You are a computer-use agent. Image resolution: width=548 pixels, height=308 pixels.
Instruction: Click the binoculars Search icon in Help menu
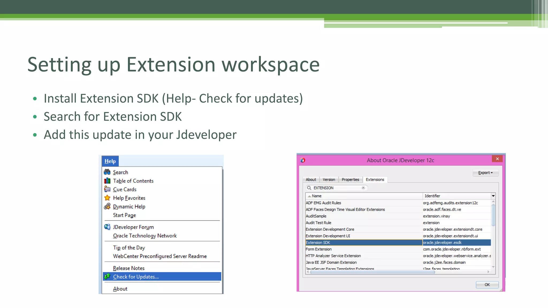click(x=107, y=172)
